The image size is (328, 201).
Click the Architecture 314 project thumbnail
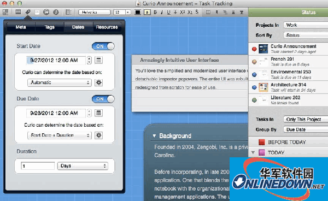point(263,87)
